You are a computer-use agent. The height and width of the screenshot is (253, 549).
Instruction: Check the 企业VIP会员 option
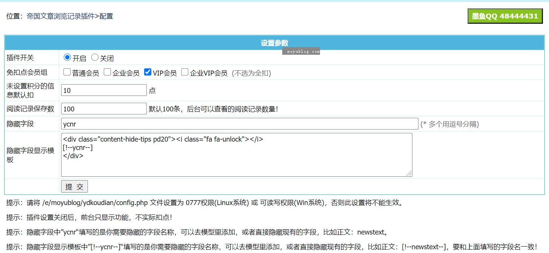point(185,72)
